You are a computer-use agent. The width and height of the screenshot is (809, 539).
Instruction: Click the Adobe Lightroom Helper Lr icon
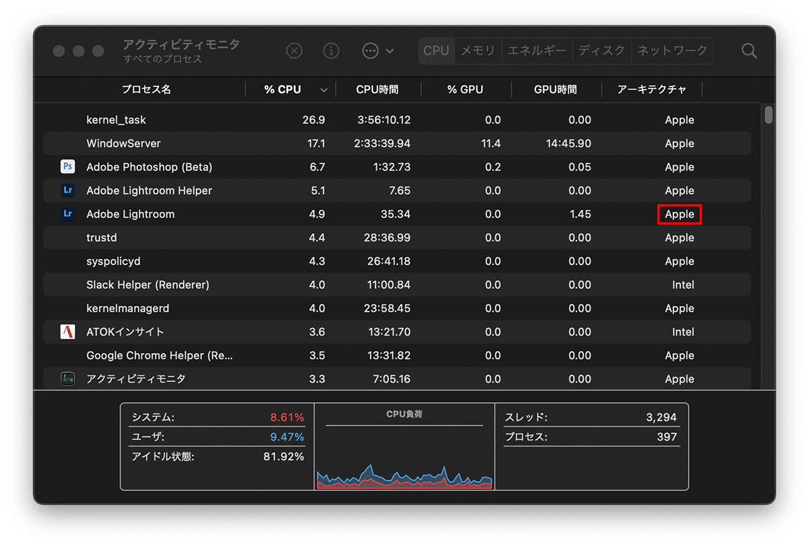[x=67, y=191]
